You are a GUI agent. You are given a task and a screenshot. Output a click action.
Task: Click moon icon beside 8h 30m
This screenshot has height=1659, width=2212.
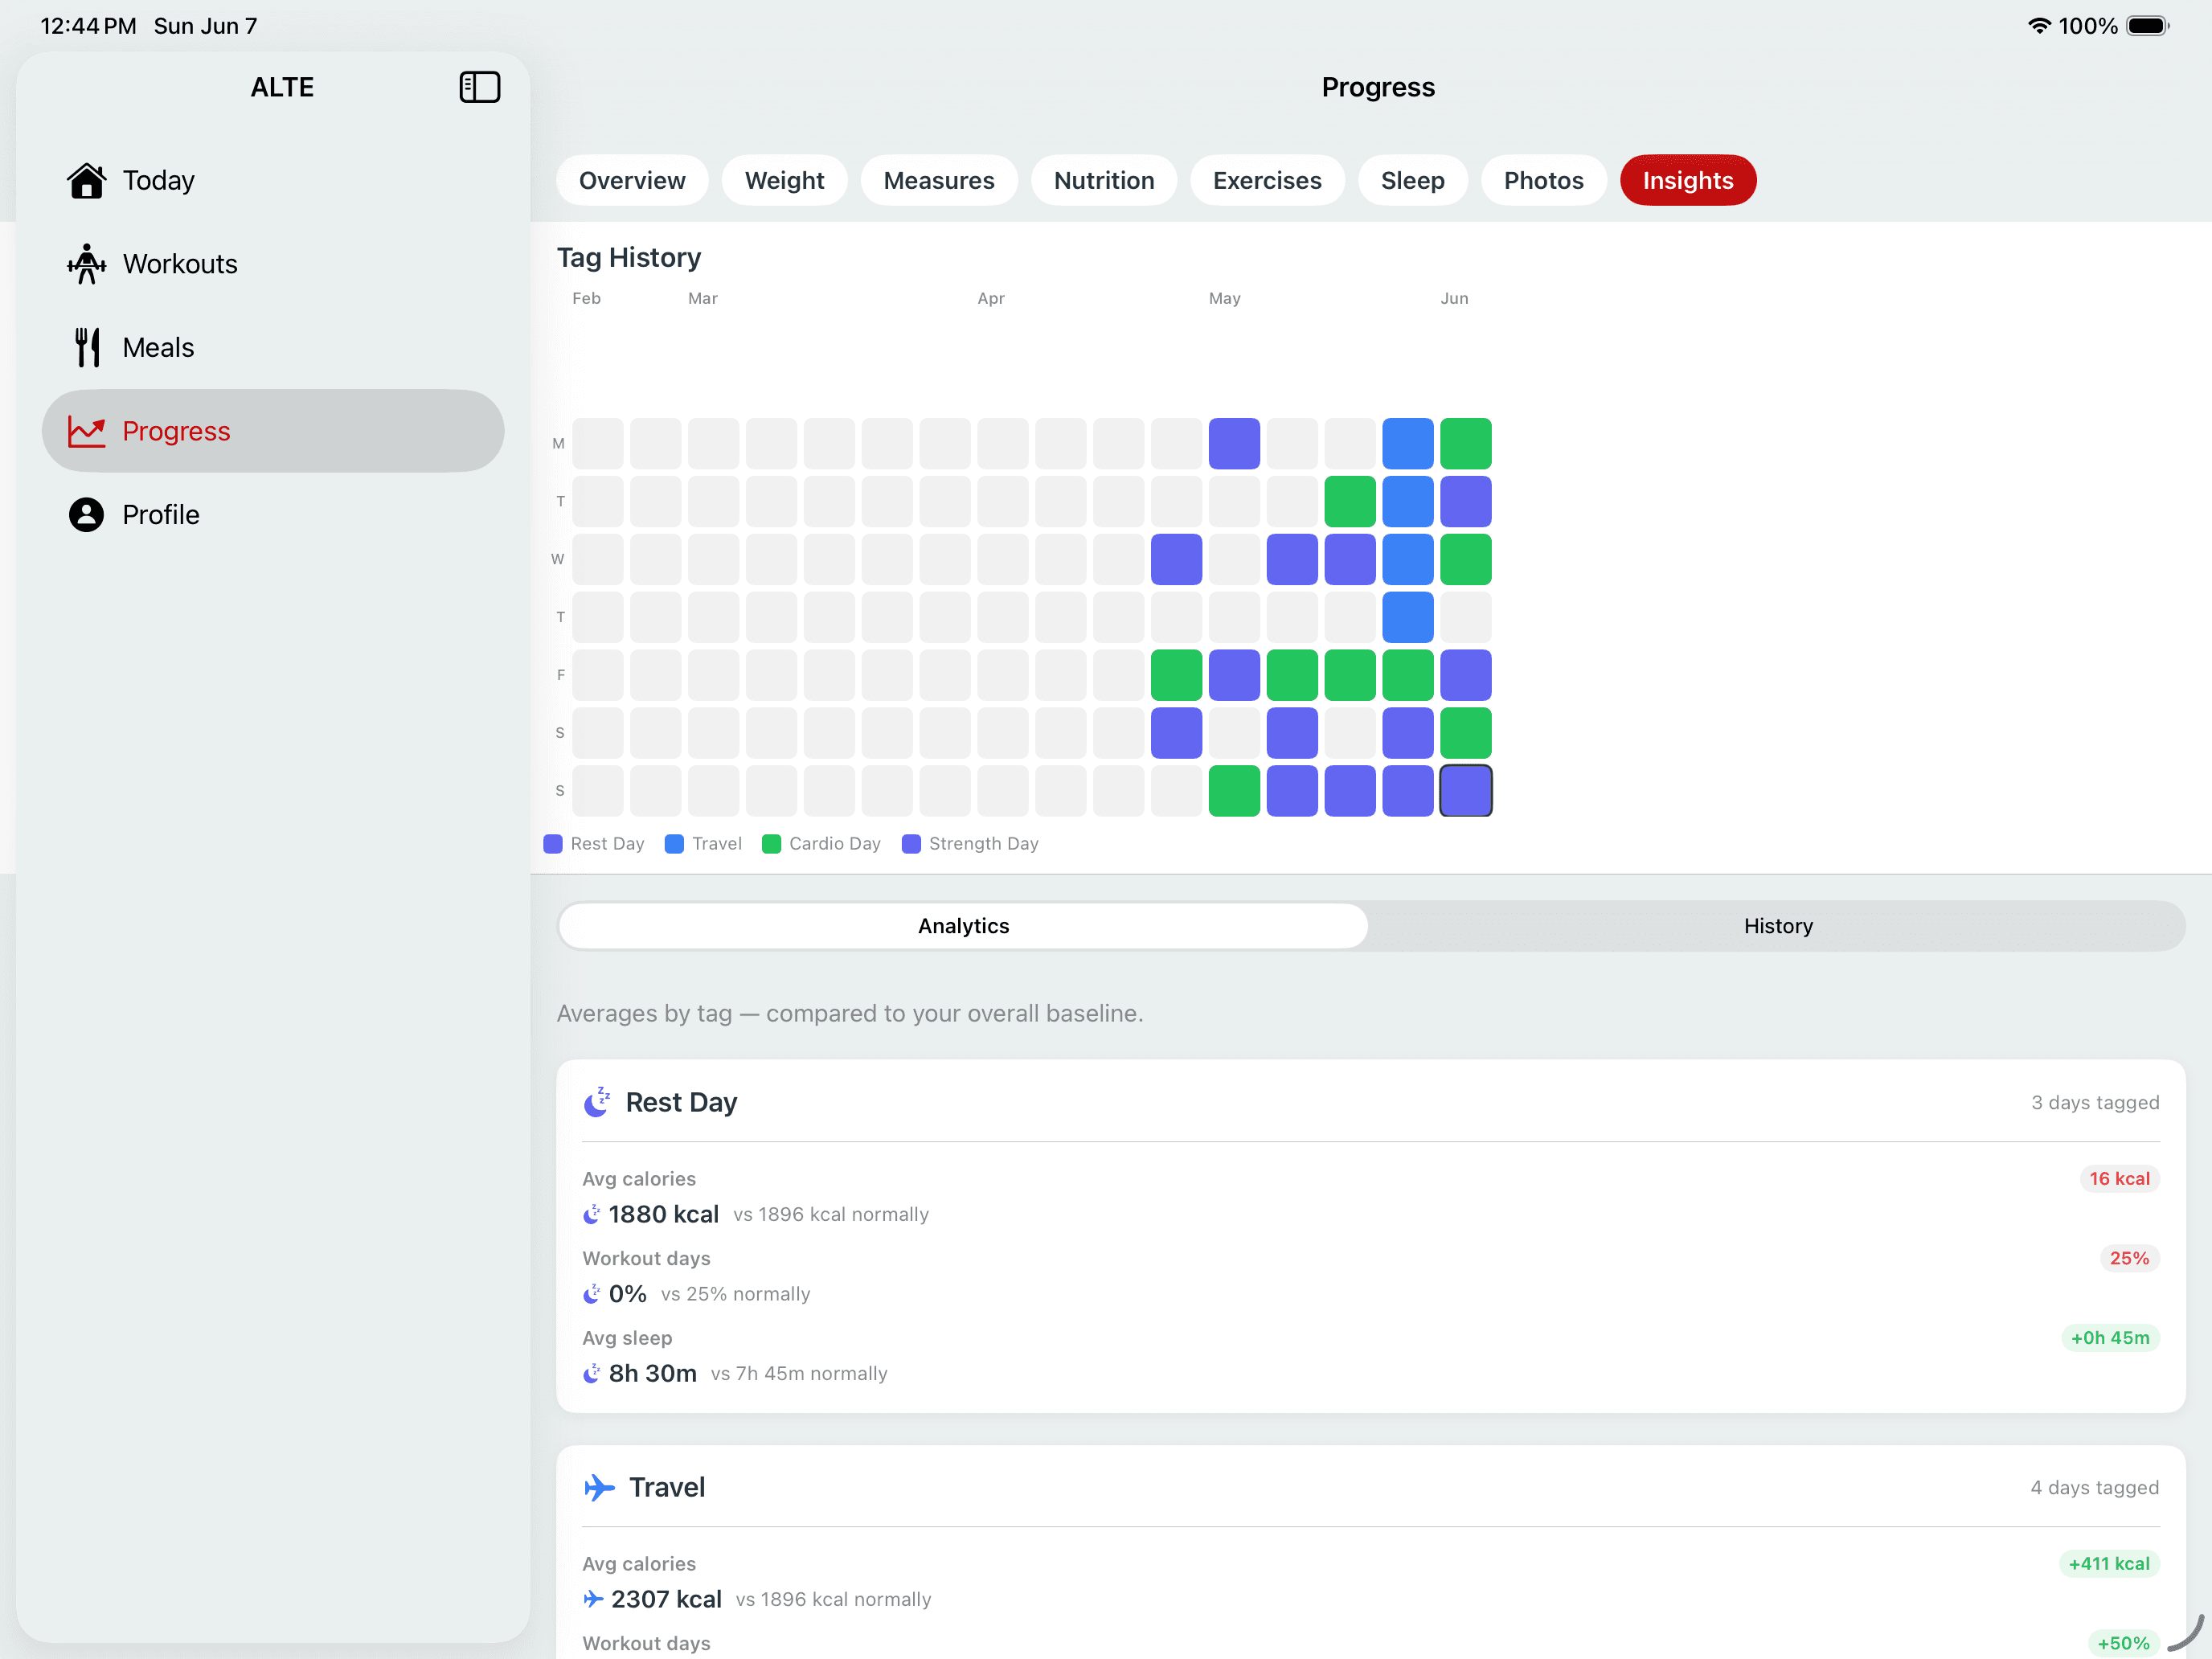[x=592, y=1373]
